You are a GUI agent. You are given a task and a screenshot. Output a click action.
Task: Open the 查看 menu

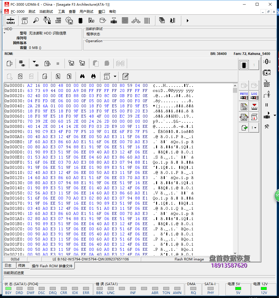[x=72, y=12]
